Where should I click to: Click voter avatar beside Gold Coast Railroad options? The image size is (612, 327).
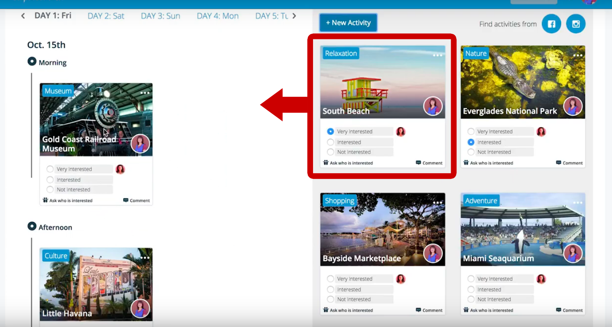tap(120, 169)
